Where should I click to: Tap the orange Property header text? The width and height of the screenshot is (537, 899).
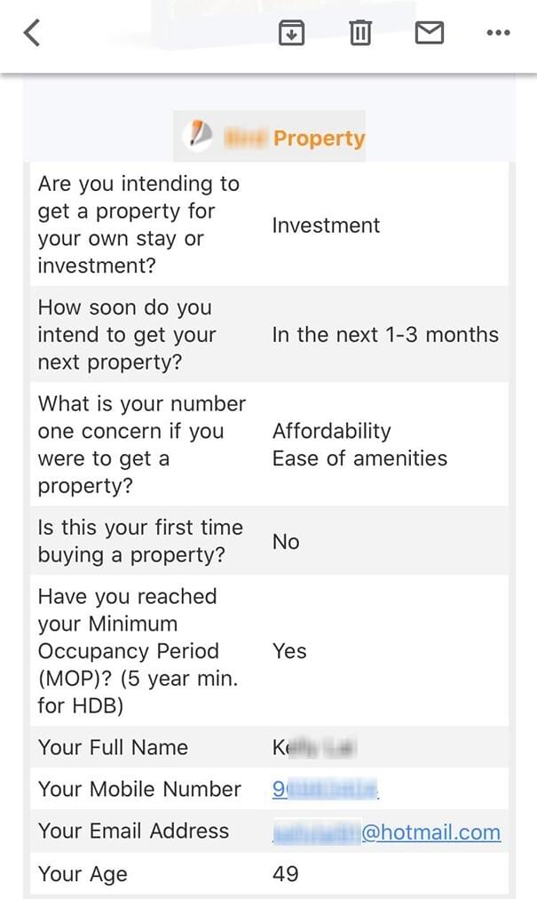coord(319,138)
